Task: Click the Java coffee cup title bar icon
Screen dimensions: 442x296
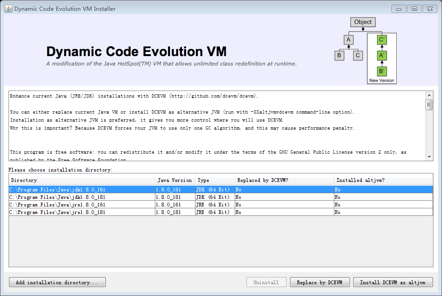Action: pos(8,8)
